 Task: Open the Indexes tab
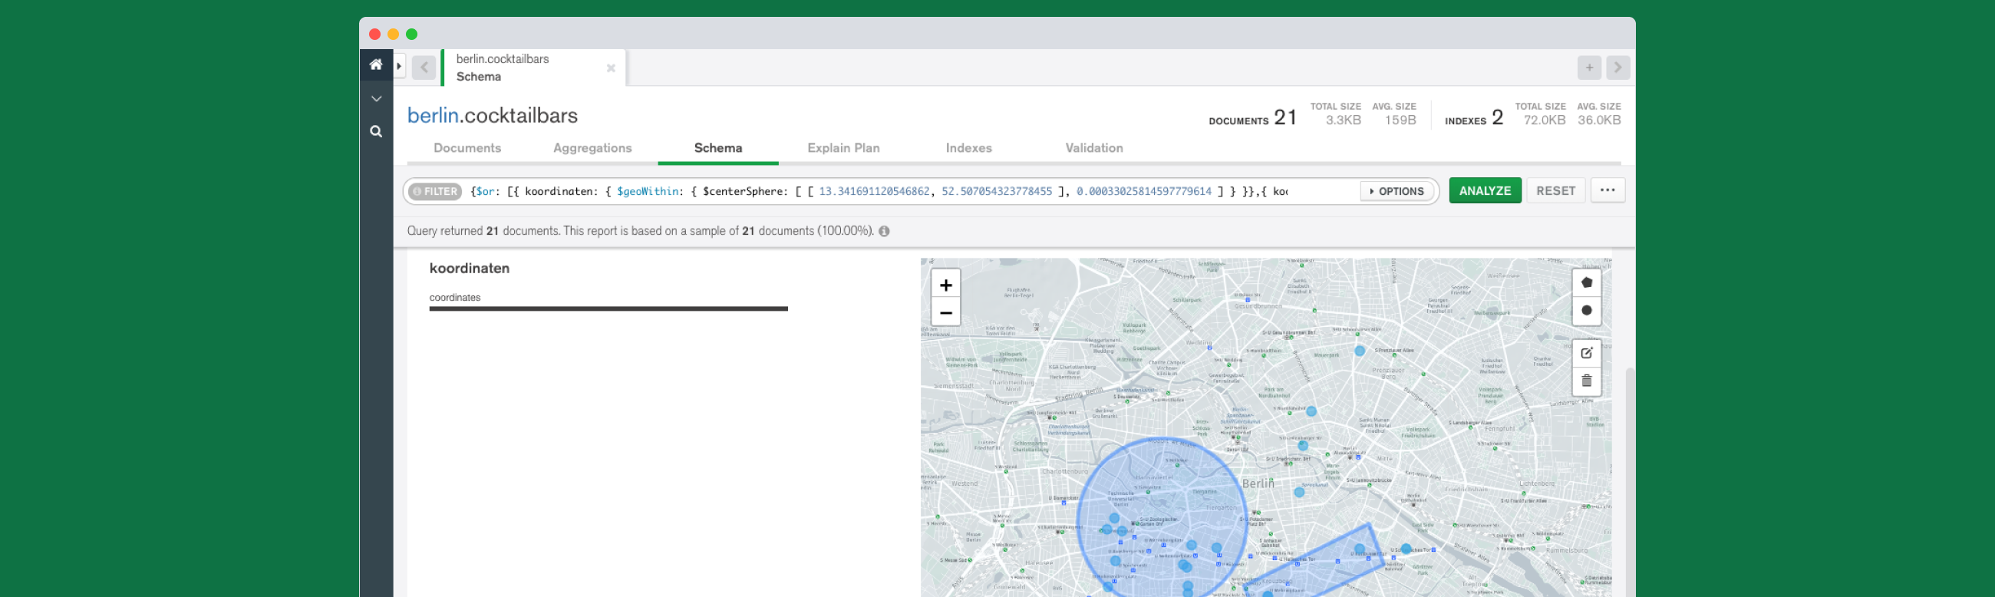click(969, 148)
